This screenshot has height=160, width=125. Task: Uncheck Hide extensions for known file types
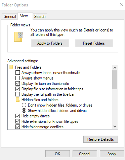point(17,121)
